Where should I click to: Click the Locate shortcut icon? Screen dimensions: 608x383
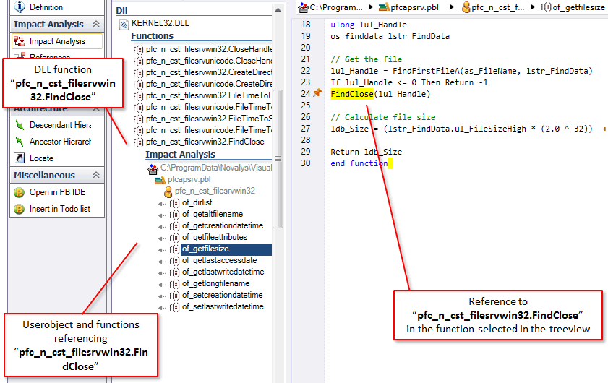point(20,158)
